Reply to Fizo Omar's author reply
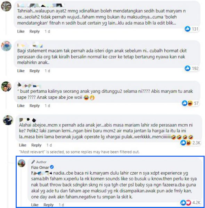205x208 pixels. point(49,205)
